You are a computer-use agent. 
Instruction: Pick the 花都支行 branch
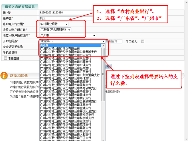(x=70, y=85)
